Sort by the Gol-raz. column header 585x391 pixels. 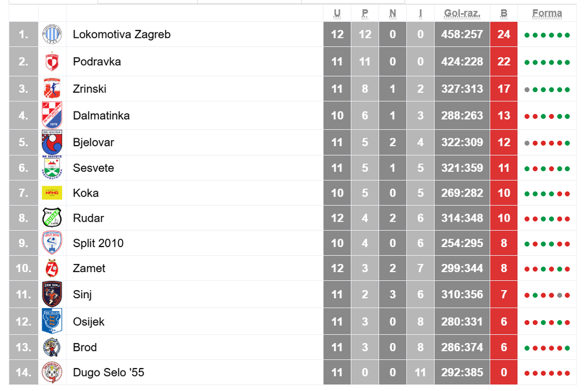(462, 13)
